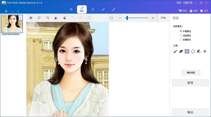
Task: Open the 问题反馈 feedback link
Action: click(187, 3)
